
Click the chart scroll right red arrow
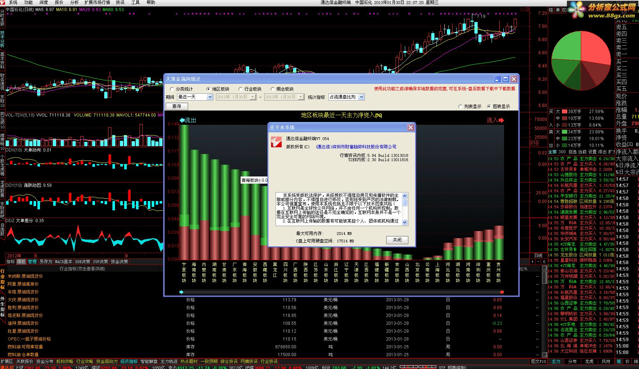(502, 292)
